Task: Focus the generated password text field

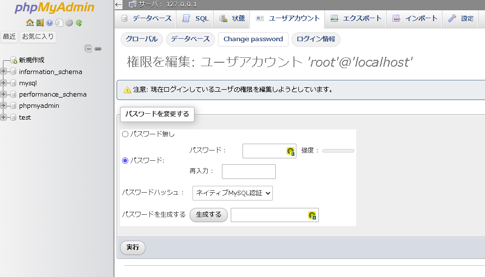Action: pyautogui.click(x=275, y=215)
